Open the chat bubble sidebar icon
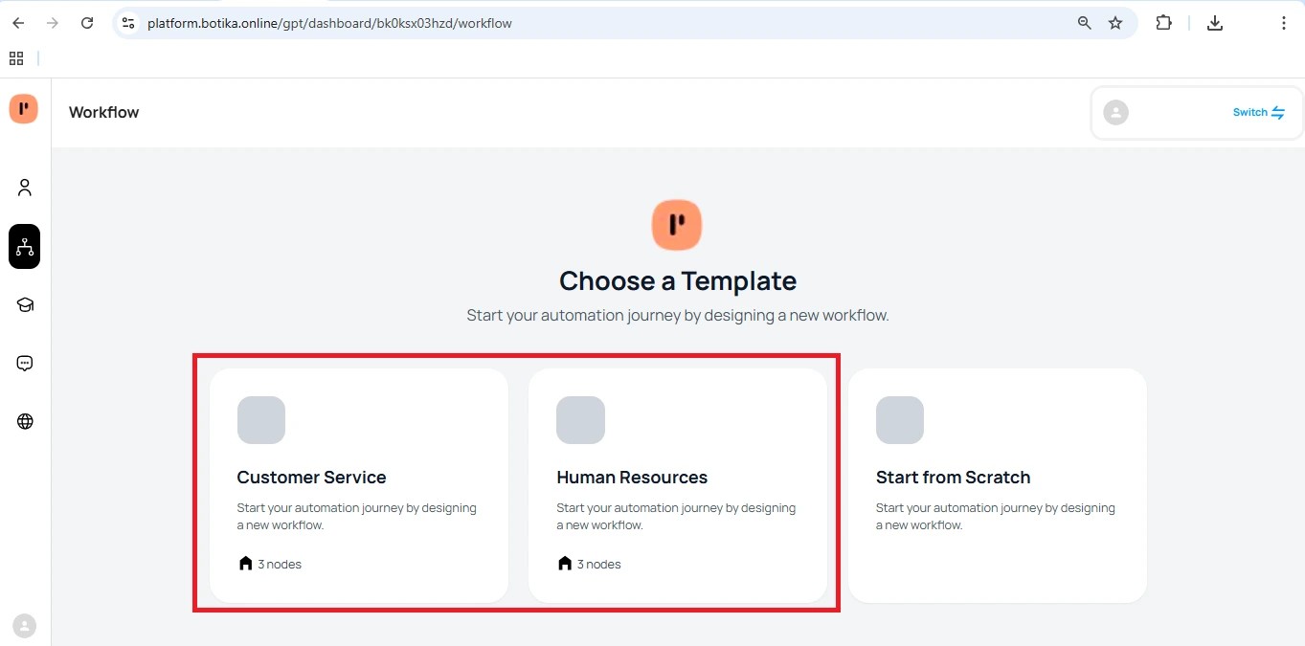The height and width of the screenshot is (646, 1305). (x=25, y=364)
